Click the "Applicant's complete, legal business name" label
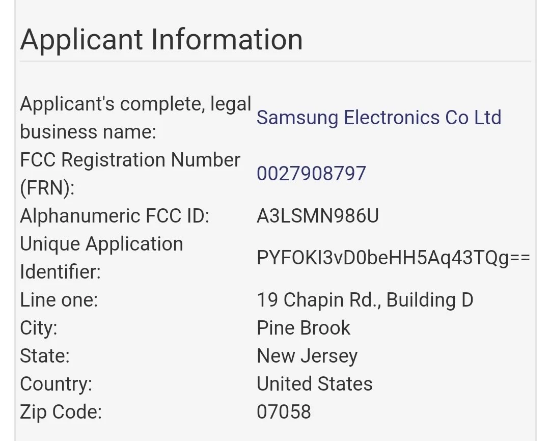This screenshot has width=550, height=441. click(135, 118)
